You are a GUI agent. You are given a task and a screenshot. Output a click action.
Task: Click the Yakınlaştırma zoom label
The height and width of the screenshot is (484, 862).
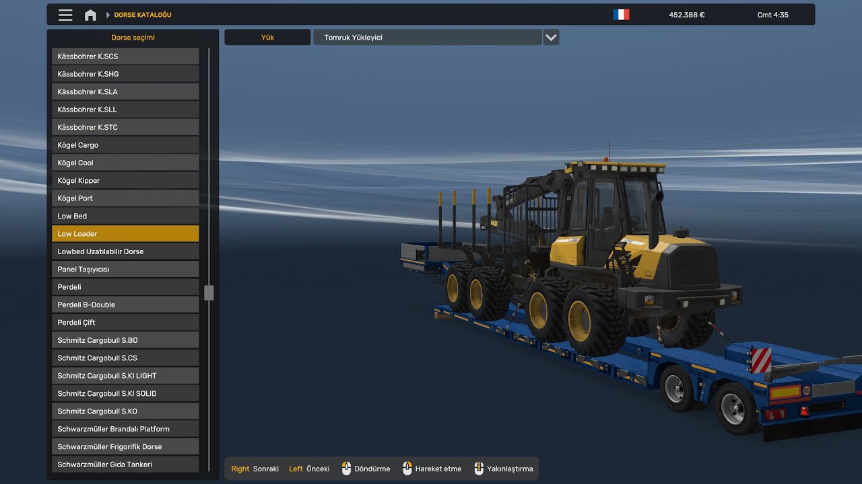[510, 469]
